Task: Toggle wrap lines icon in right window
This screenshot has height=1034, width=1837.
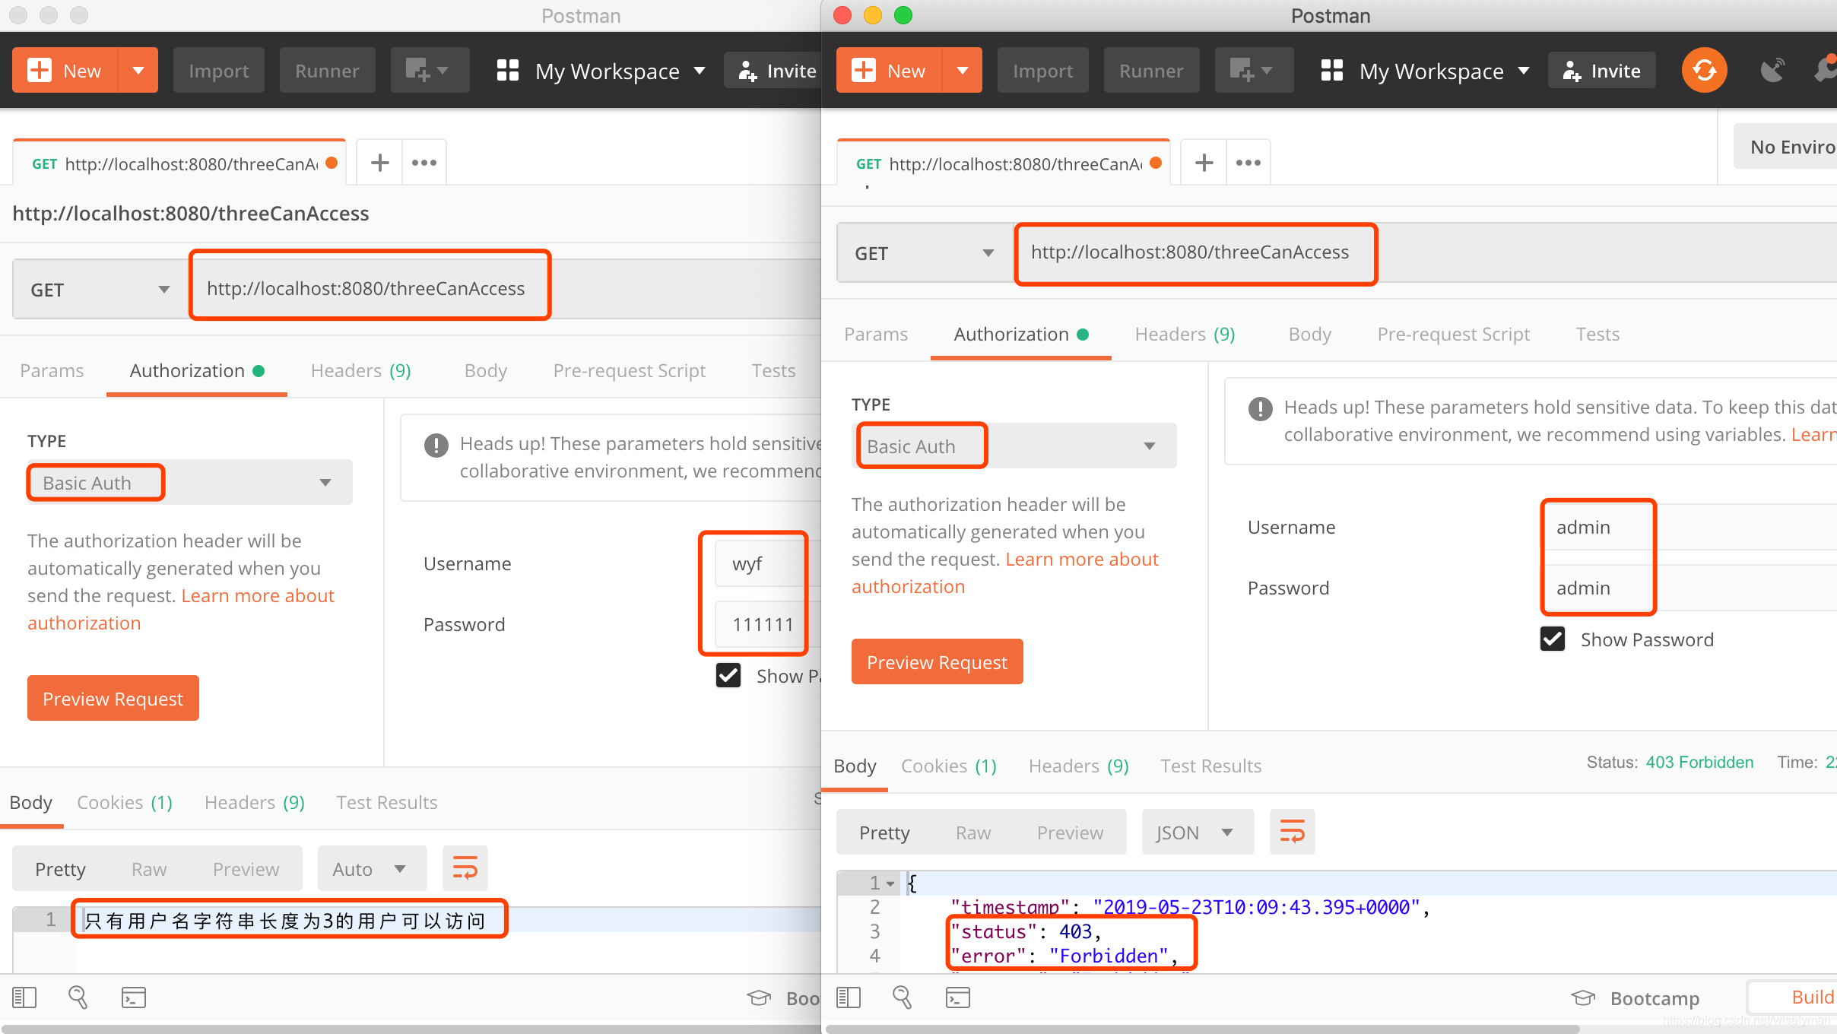Action: tap(1293, 832)
